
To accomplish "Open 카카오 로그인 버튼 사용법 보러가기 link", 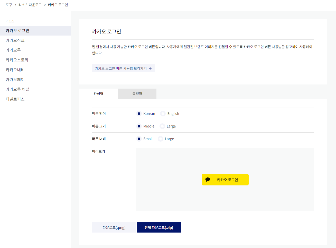I will coord(123,68).
